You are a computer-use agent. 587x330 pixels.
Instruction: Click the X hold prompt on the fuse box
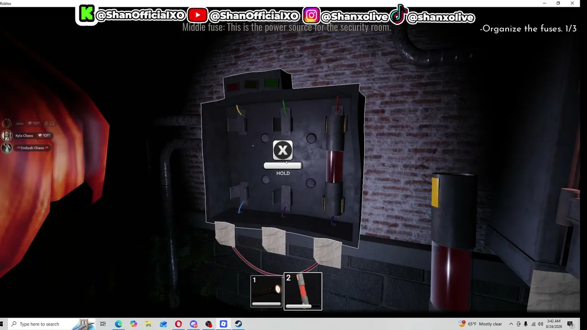point(283,150)
